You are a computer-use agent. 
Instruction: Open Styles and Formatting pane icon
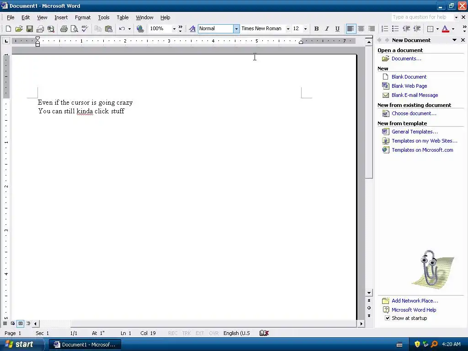pyautogui.click(x=192, y=29)
